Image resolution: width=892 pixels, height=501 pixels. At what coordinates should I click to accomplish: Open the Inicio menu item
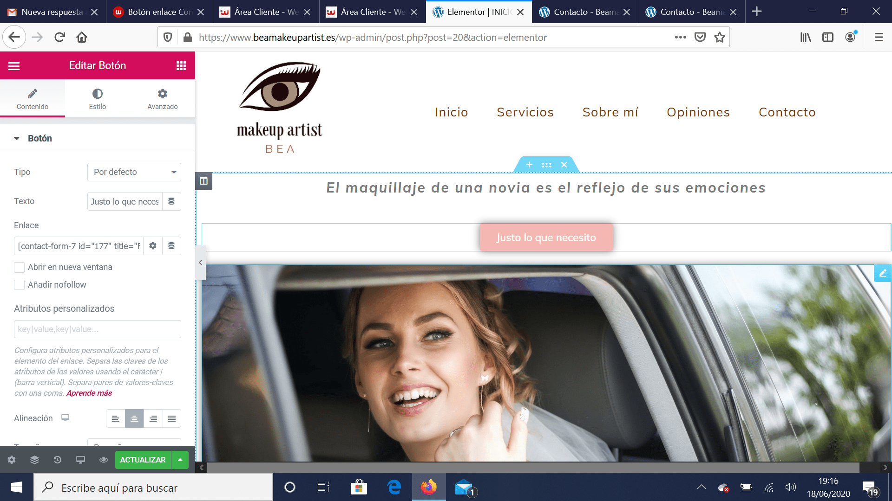[x=452, y=112]
